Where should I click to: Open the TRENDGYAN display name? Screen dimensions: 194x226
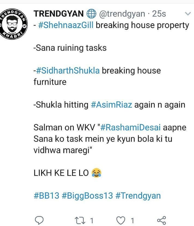[59, 14]
